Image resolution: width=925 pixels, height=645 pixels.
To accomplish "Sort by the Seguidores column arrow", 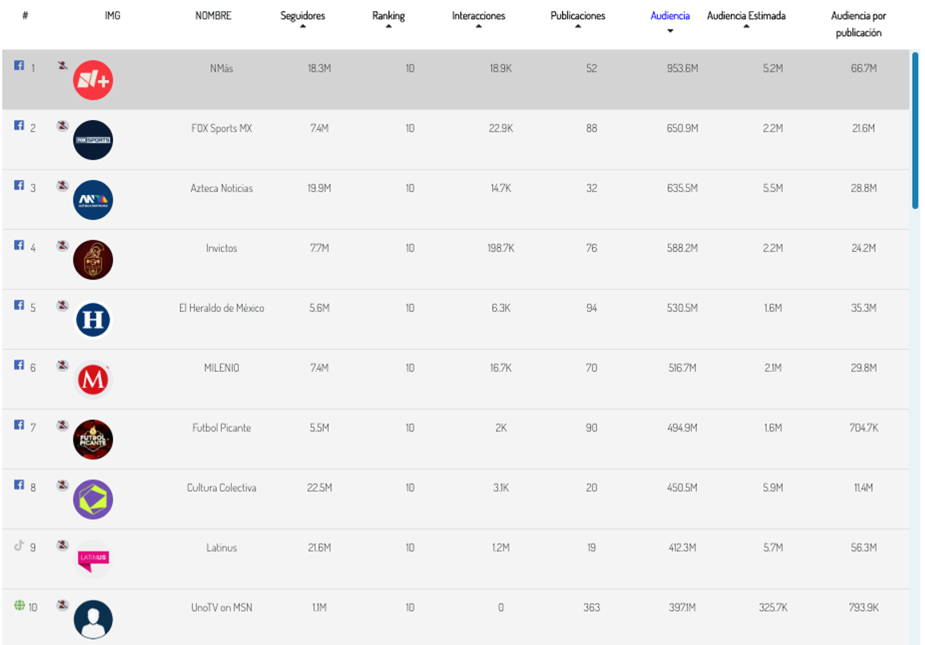I will click(x=303, y=27).
